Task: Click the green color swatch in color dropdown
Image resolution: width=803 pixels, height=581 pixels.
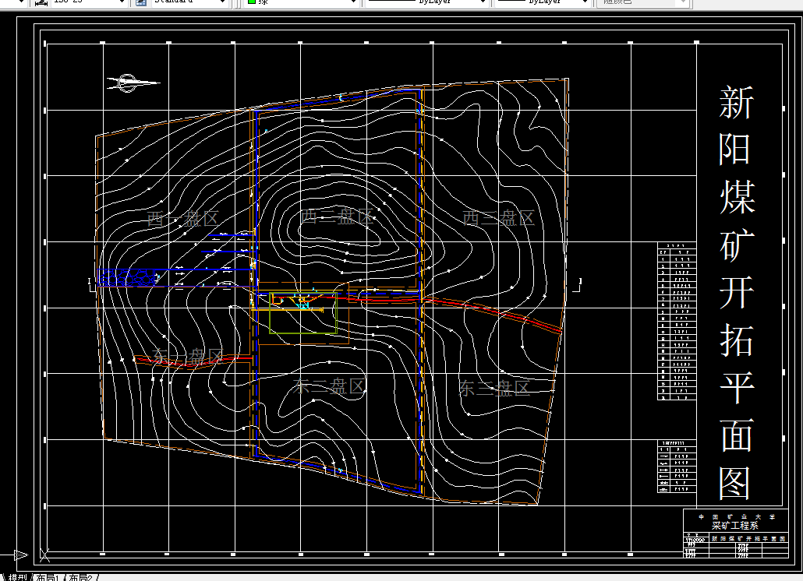Action: tap(252, 2)
